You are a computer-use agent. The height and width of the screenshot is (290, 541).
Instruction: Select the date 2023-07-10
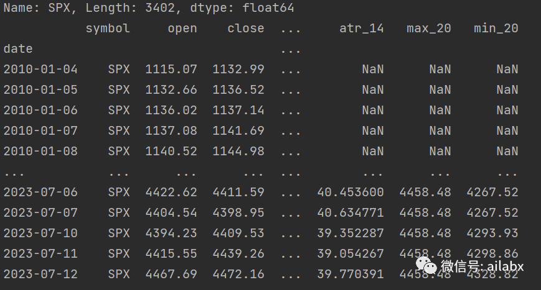[x=40, y=233]
